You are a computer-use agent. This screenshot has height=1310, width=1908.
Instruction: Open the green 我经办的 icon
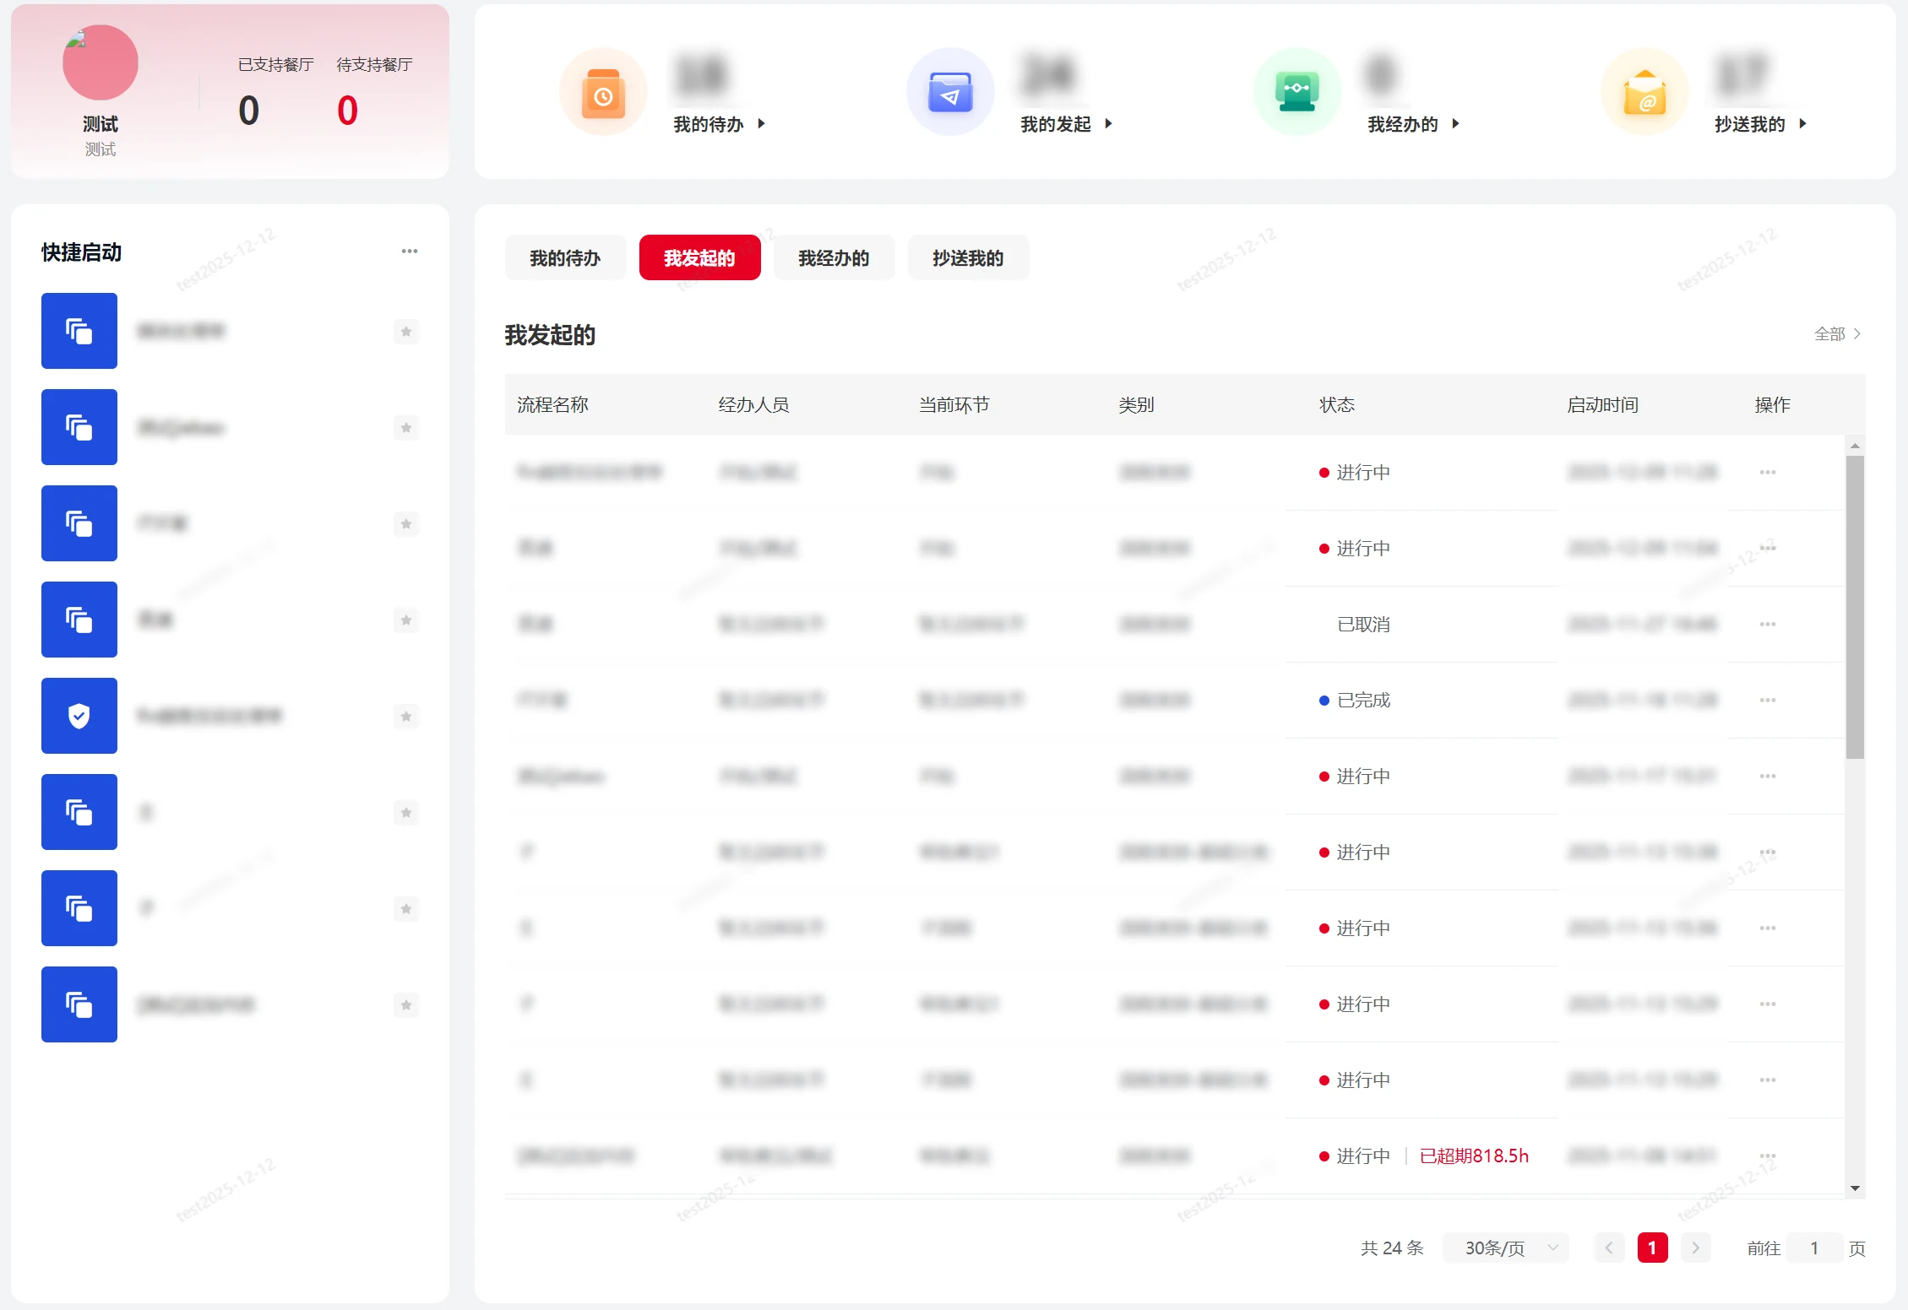(1297, 91)
